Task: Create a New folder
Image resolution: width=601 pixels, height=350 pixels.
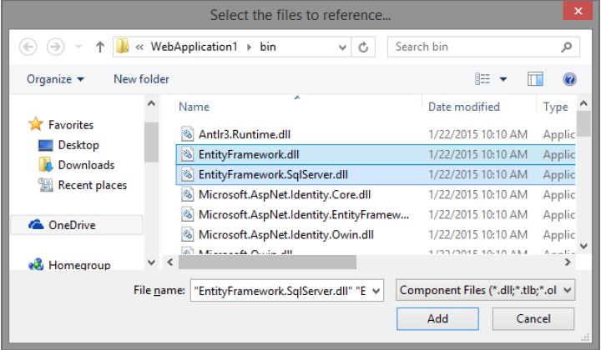Action: (x=141, y=79)
